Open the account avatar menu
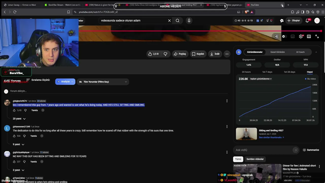The width and height of the screenshot is (325, 183). tap(317, 21)
